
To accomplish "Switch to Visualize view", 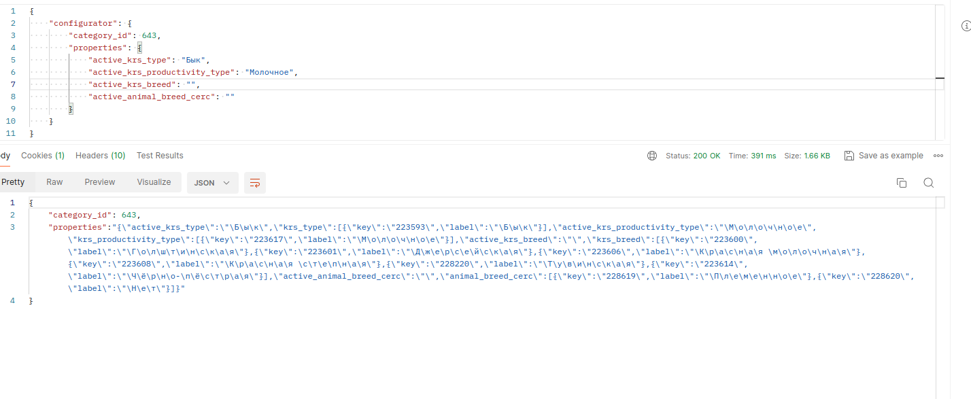I will pos(154,182).
